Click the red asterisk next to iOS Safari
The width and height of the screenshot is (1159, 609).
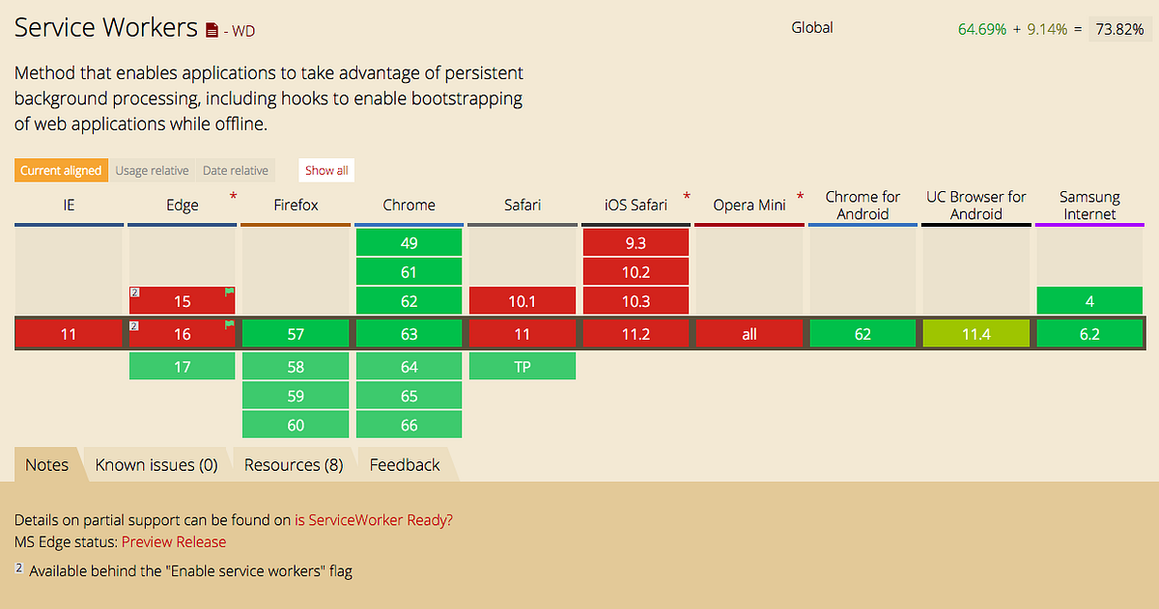(687, 198)
